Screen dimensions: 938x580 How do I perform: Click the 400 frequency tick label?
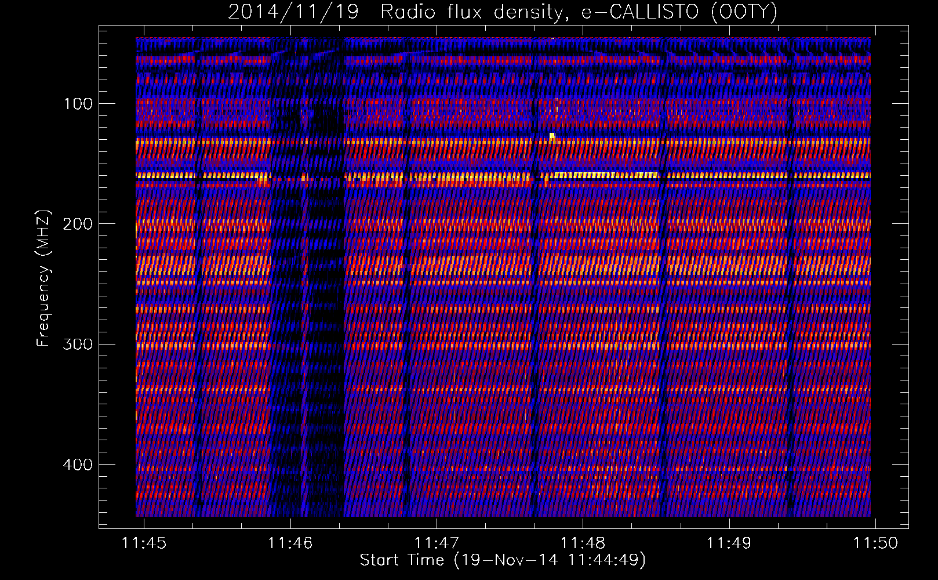pyautogui.click(x=78, y=465)
